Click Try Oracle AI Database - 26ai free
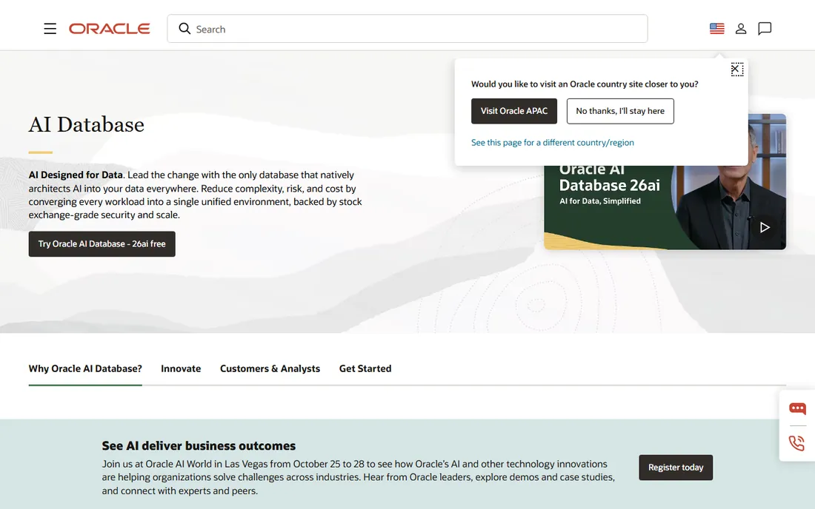The height and width of the screenshot is (509, 815). (102, 244)
